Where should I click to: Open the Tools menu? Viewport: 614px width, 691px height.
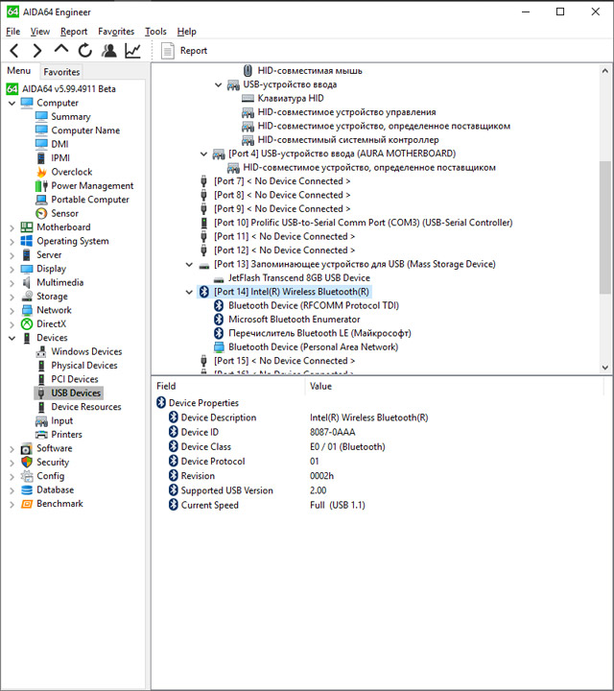tap(155, 32)
